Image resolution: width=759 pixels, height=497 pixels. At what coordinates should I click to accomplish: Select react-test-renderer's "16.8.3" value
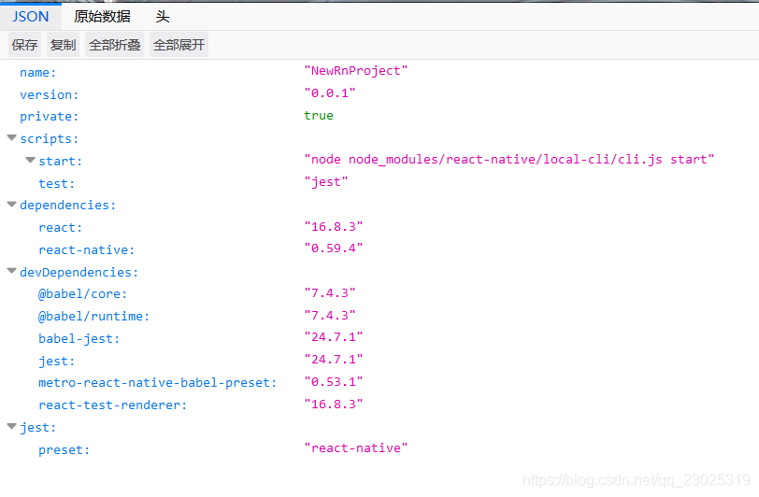point(334,404)
